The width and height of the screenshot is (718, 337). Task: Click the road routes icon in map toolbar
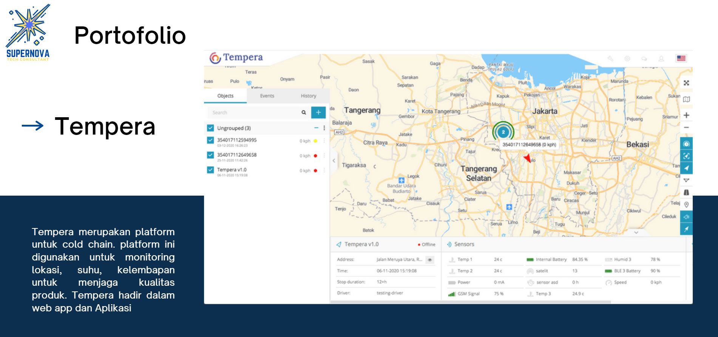tap(687, 192)
